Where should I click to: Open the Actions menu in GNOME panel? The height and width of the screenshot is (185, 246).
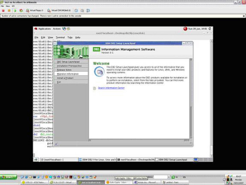pyautogui.click(x=57, y=29)
